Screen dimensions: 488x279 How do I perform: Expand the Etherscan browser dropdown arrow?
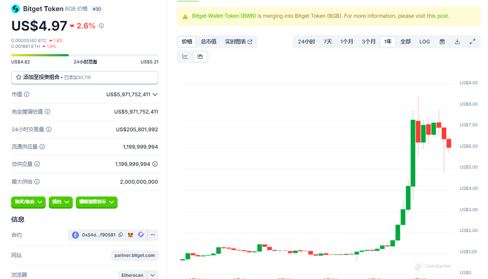pos(153,275)
